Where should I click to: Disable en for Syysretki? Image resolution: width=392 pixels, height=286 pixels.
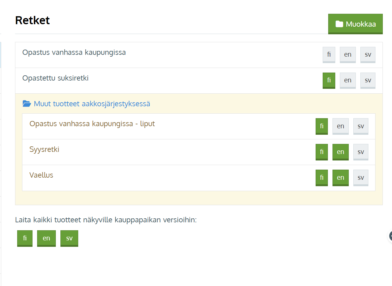pos(340,152)
